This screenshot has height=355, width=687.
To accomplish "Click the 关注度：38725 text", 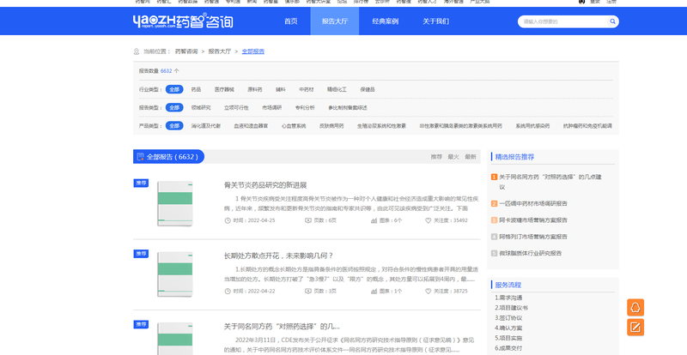I will (450, 291).
